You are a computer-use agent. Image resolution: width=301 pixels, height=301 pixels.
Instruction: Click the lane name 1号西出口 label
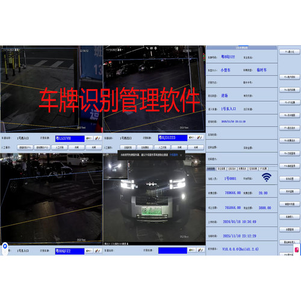(x=126, y=138)
